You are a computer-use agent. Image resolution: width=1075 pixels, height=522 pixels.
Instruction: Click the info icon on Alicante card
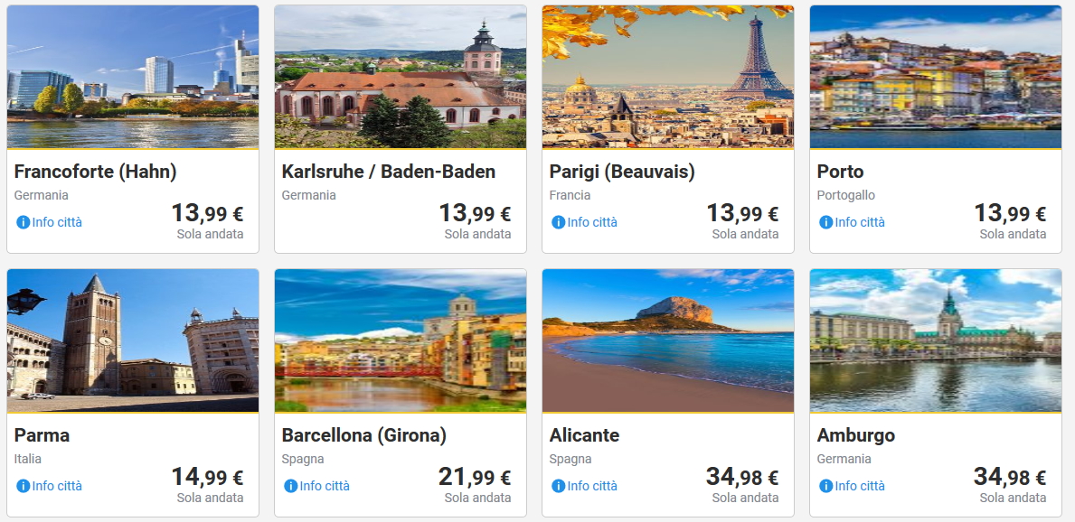click(x=558, y=486)
